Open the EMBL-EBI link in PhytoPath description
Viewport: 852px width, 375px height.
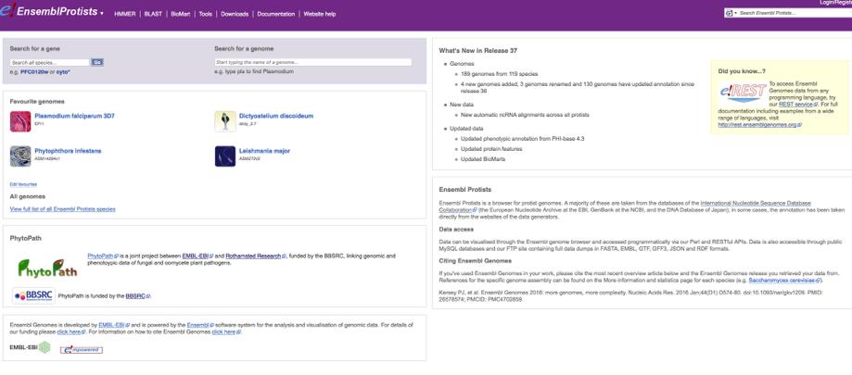click(197, 256)
